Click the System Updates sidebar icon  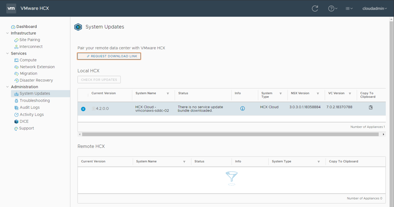16,93
